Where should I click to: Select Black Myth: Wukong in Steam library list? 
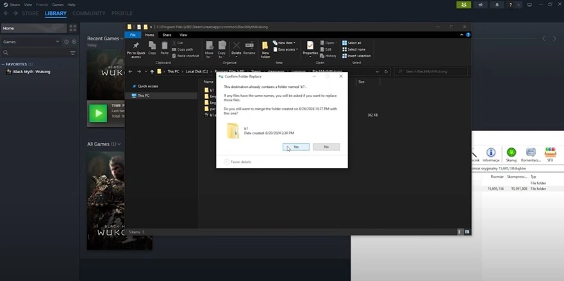31,71
